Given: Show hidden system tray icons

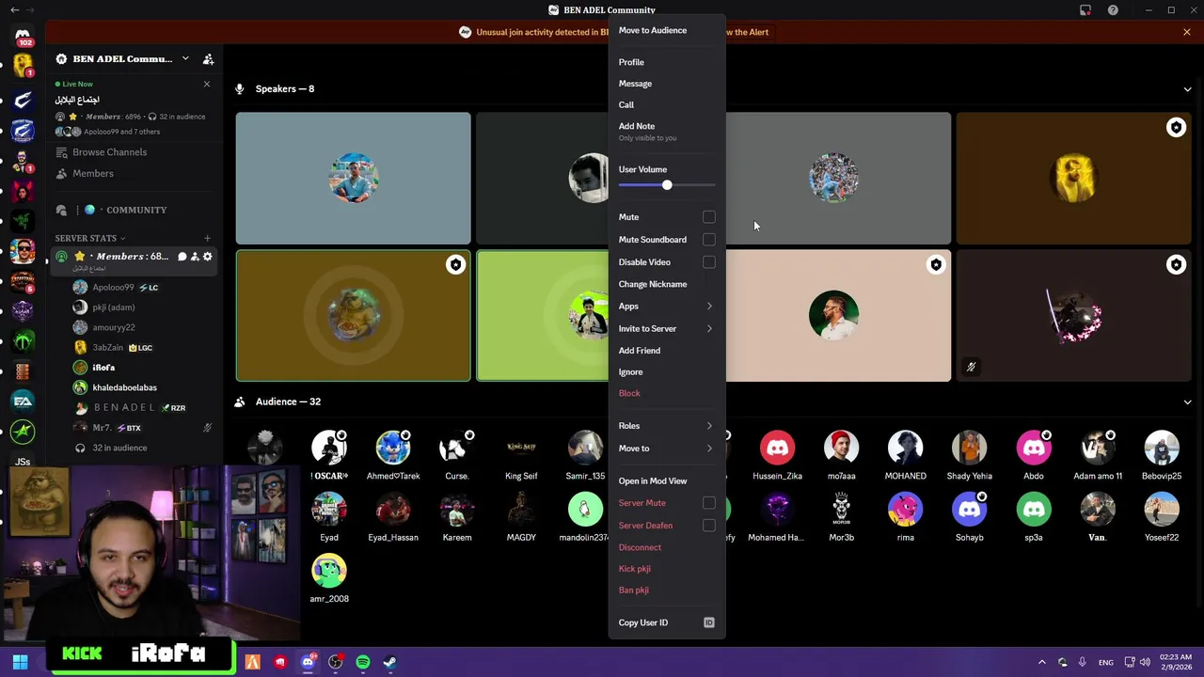Looking at the screenshot, I should [x=1041, y=662].
